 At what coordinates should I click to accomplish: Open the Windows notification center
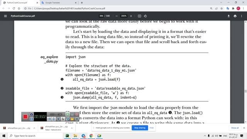pos(242,136)
